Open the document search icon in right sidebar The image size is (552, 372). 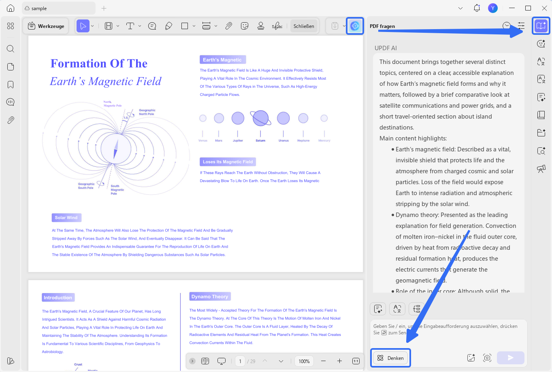tap(541, 151)
